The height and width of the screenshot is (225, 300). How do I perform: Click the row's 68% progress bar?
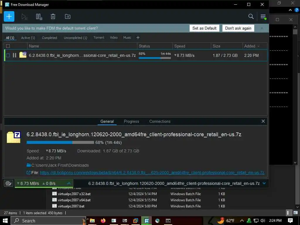[155, 58]
